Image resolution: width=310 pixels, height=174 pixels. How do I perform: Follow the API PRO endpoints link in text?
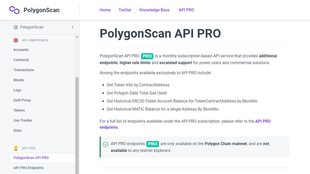263,121
